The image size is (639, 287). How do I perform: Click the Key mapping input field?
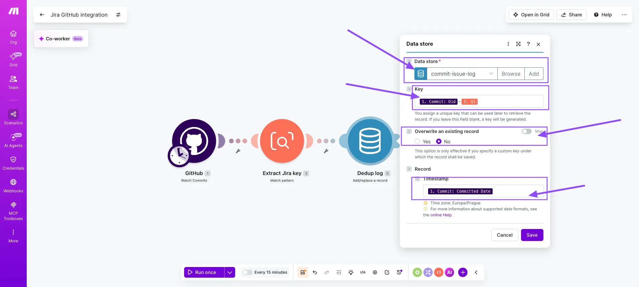pyautogui.click(x=479, y=101)
